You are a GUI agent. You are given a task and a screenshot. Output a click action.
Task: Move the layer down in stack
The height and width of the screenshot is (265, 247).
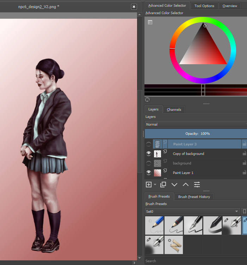[174, 185]
